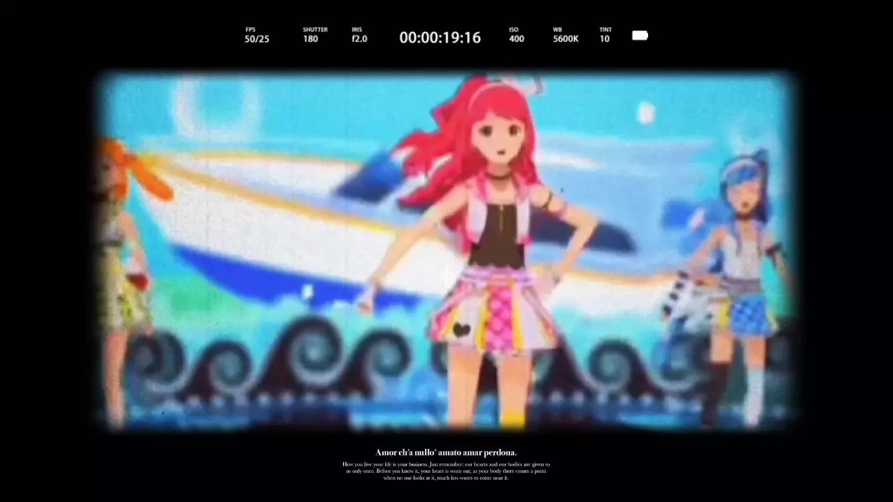Click the 00:00:19:16 timecode display

(440, 38)
